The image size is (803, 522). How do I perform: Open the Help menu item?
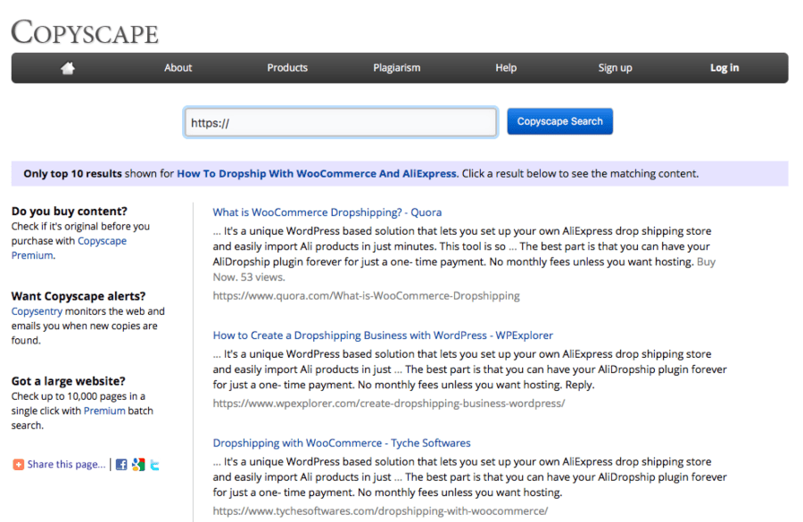point(506,68)
